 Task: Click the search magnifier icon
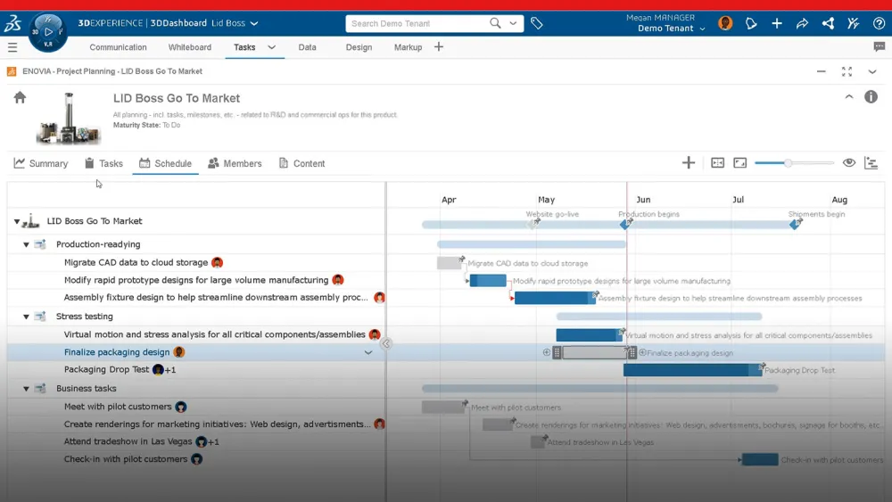coord(495,23)
